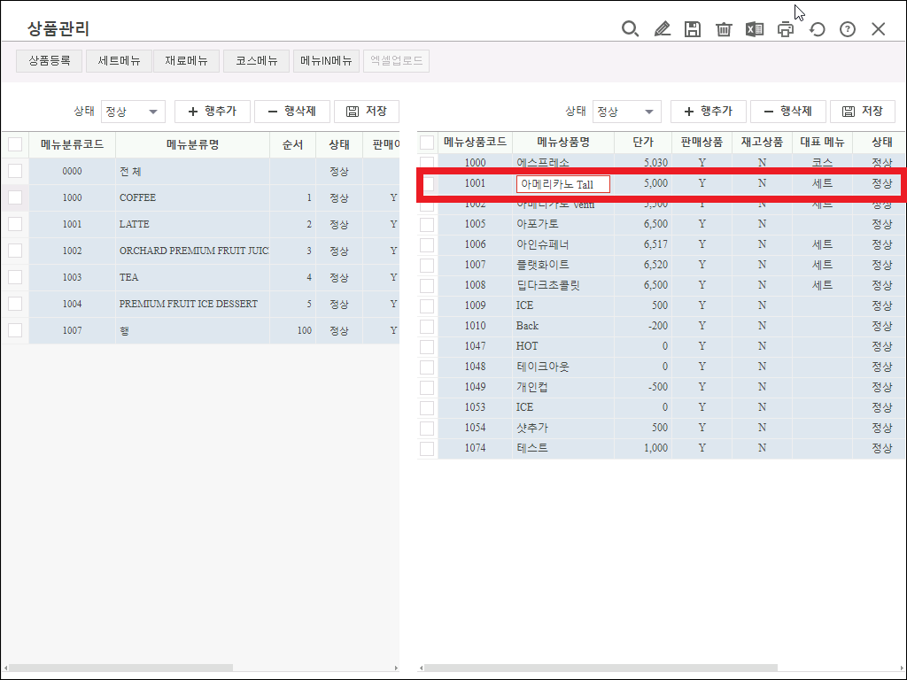Click the circular refresh icon

click(x=817, y=29)
